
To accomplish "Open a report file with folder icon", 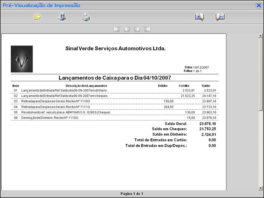I will [38, 17].
